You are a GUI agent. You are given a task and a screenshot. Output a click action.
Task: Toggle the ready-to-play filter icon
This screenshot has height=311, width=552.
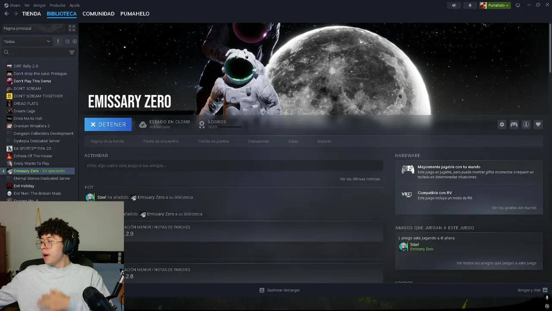click(75, 41)
